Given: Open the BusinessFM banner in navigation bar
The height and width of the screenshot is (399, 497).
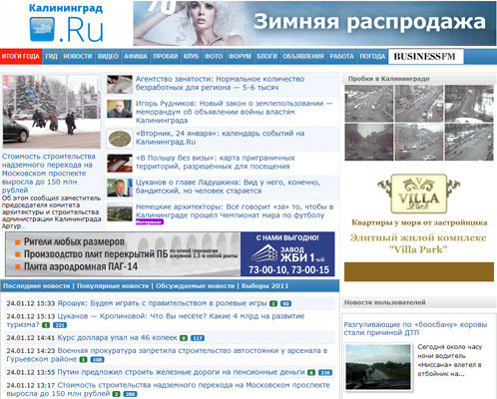Looking at the screenshot, I should click(425, 56).
